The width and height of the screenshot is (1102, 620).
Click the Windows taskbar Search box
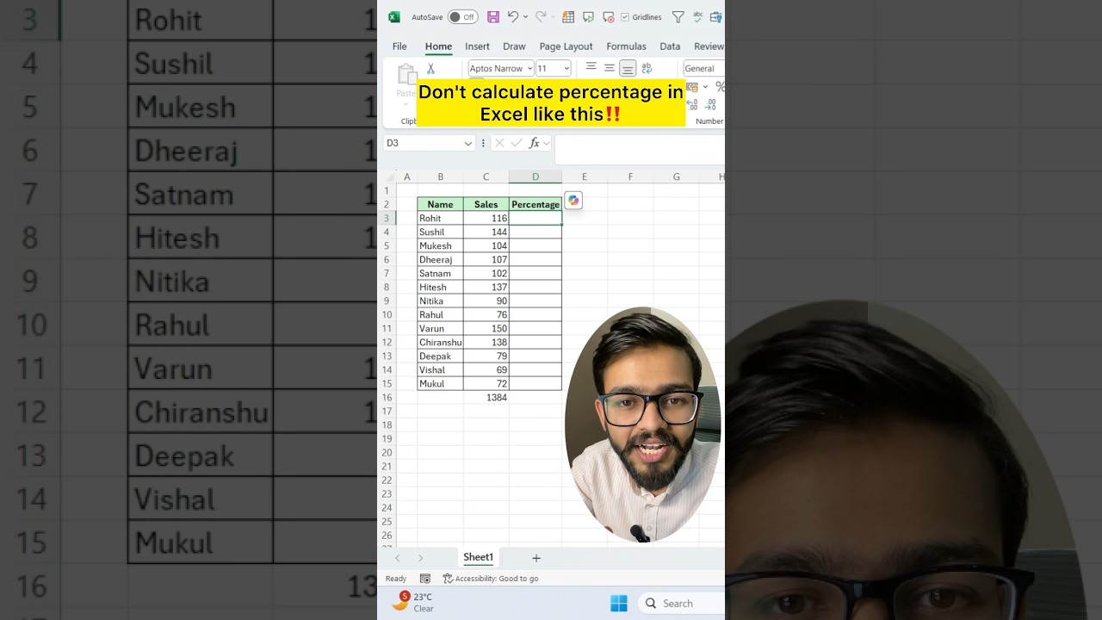click(x=680, y=604)
